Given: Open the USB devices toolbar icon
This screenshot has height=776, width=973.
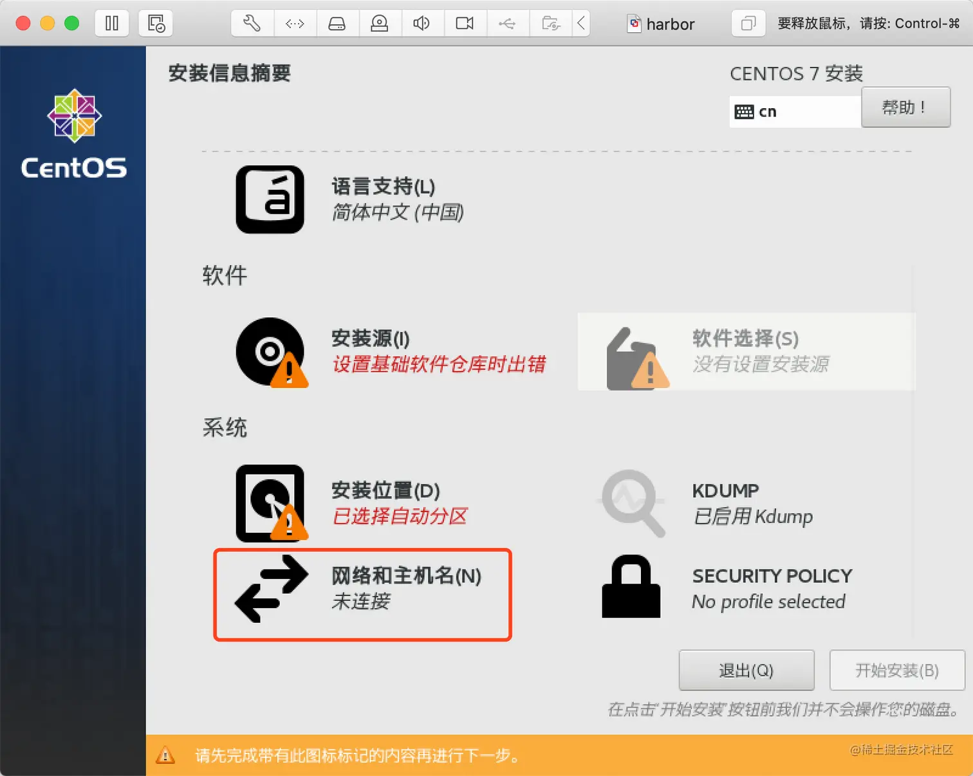Looking at the screenshot, I should [x=507, y=24].
